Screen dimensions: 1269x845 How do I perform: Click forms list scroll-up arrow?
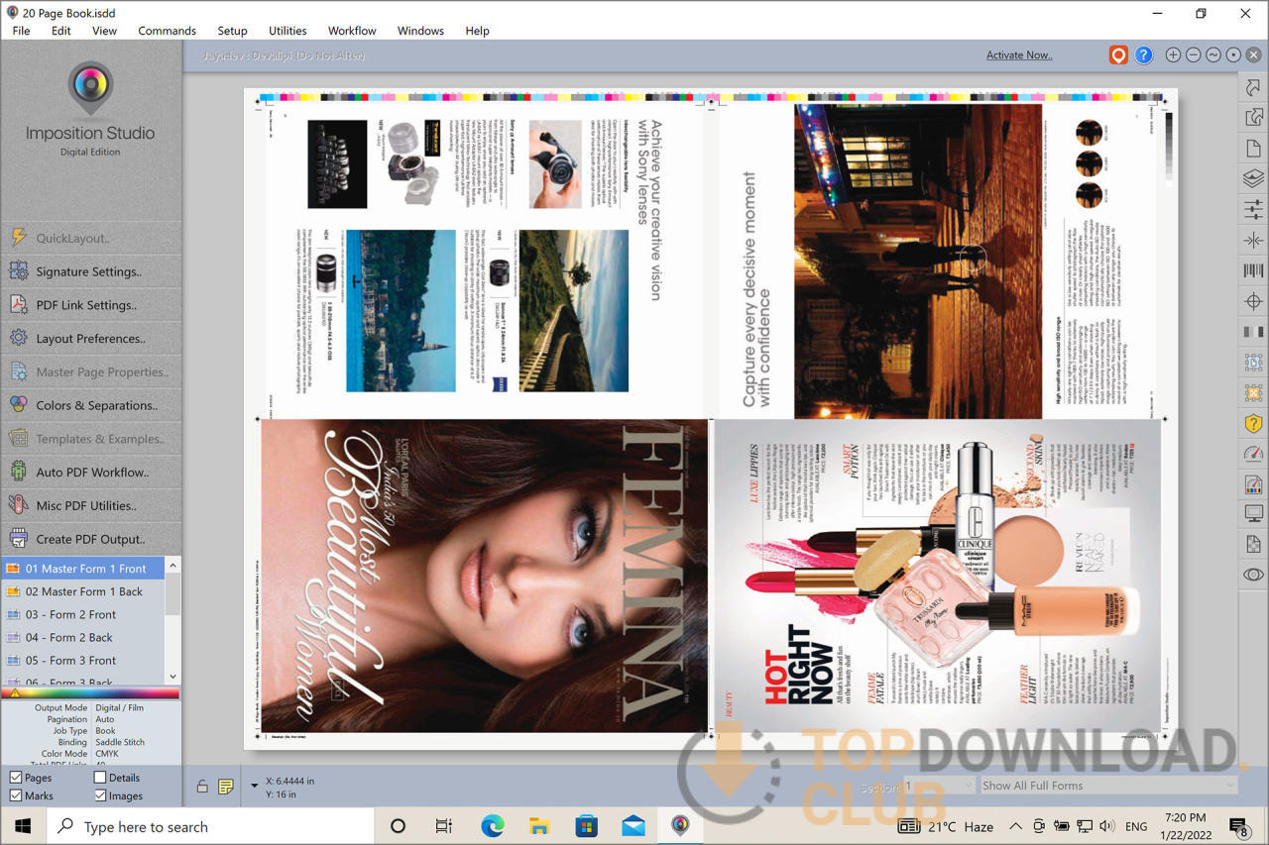pos(173,565)
